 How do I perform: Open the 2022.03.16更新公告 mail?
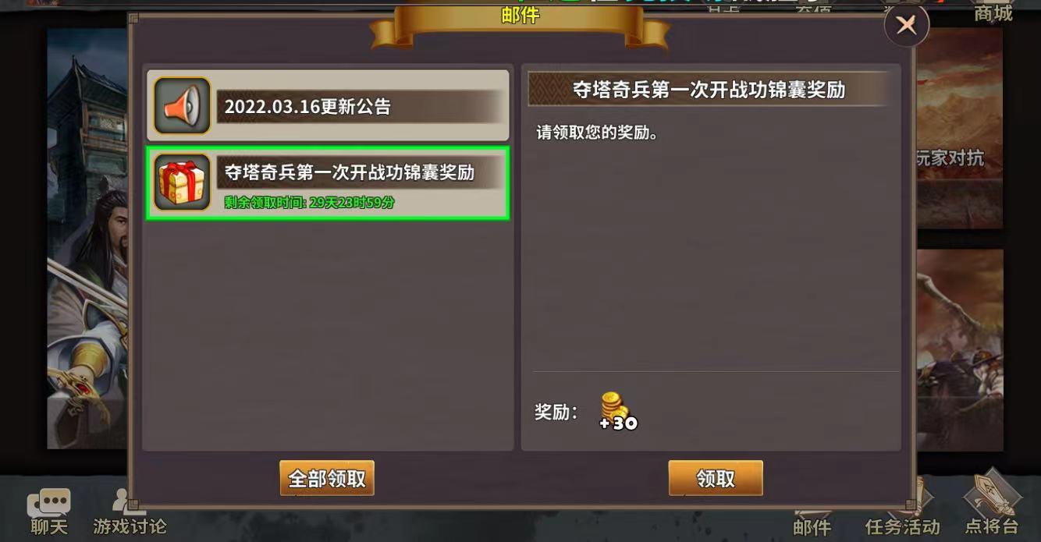(x=328, y=105)
